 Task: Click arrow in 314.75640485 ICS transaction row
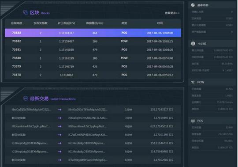[x=59, y=152]
